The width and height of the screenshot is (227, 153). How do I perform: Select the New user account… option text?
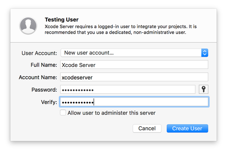tap(89, 53)
